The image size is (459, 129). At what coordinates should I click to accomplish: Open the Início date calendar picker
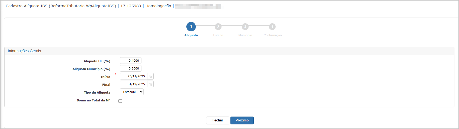(150, 77)
